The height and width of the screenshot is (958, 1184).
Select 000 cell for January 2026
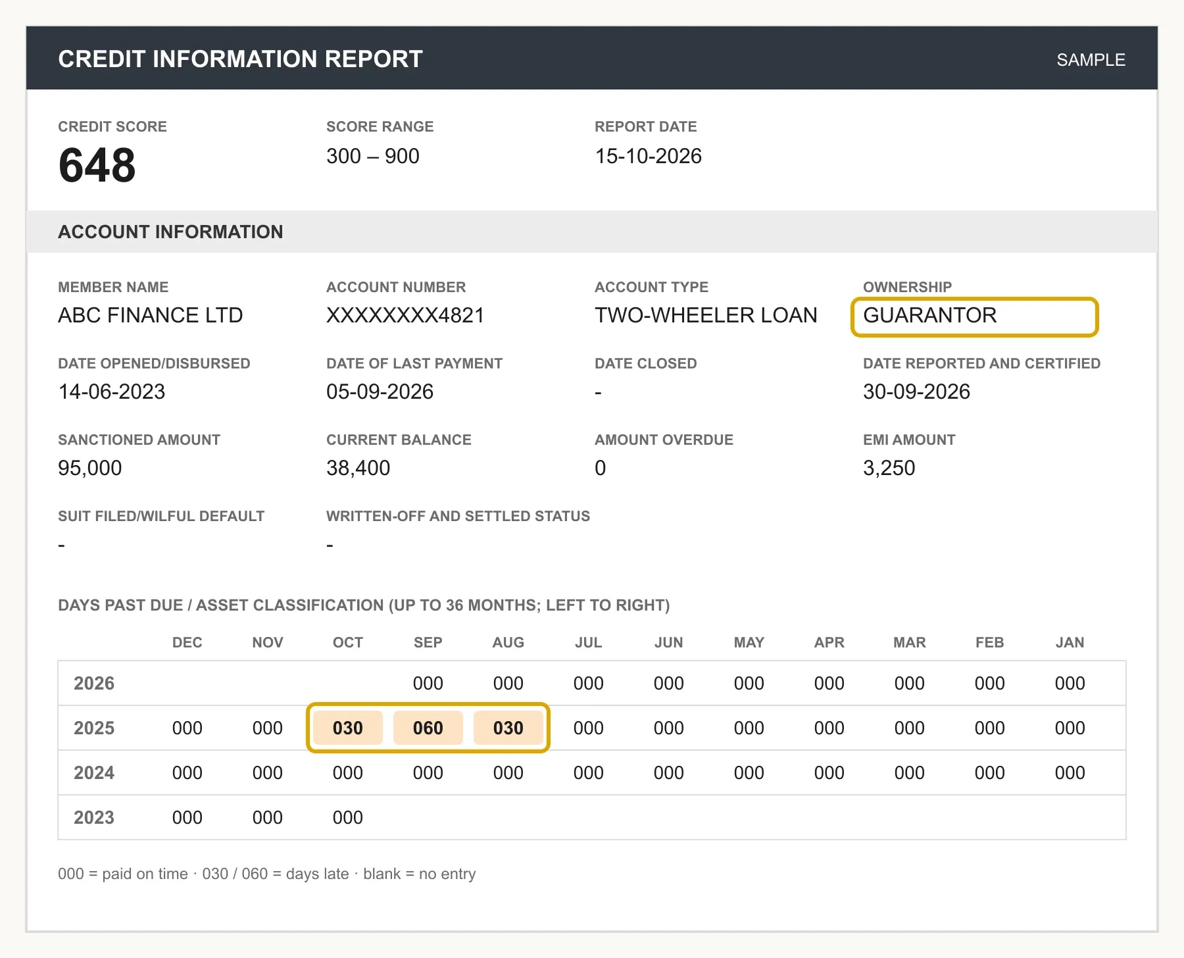click(x=1070, y=683)
